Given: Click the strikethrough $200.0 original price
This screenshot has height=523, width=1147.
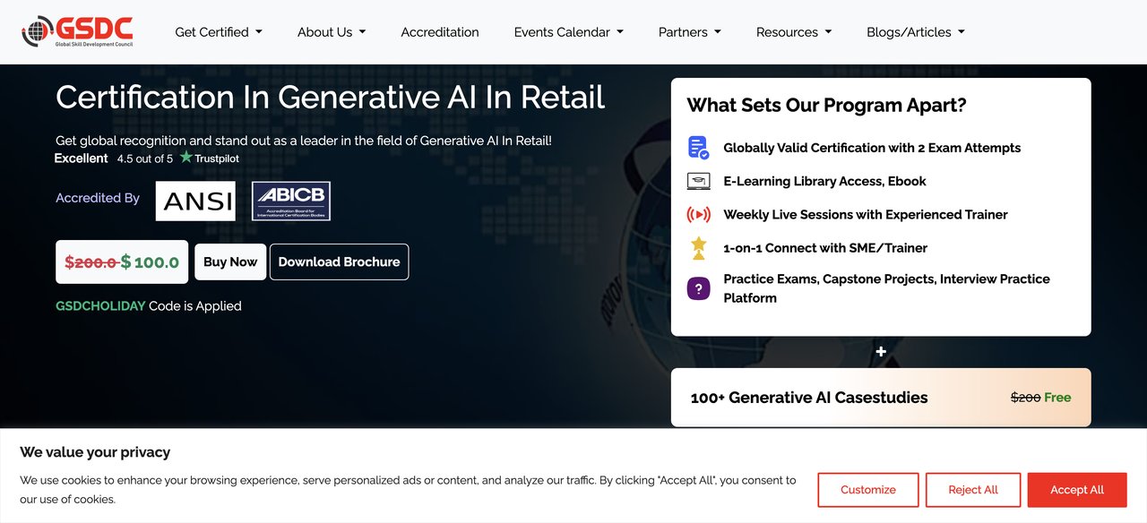Looking at the screenshot, I should tap(91, 262).
